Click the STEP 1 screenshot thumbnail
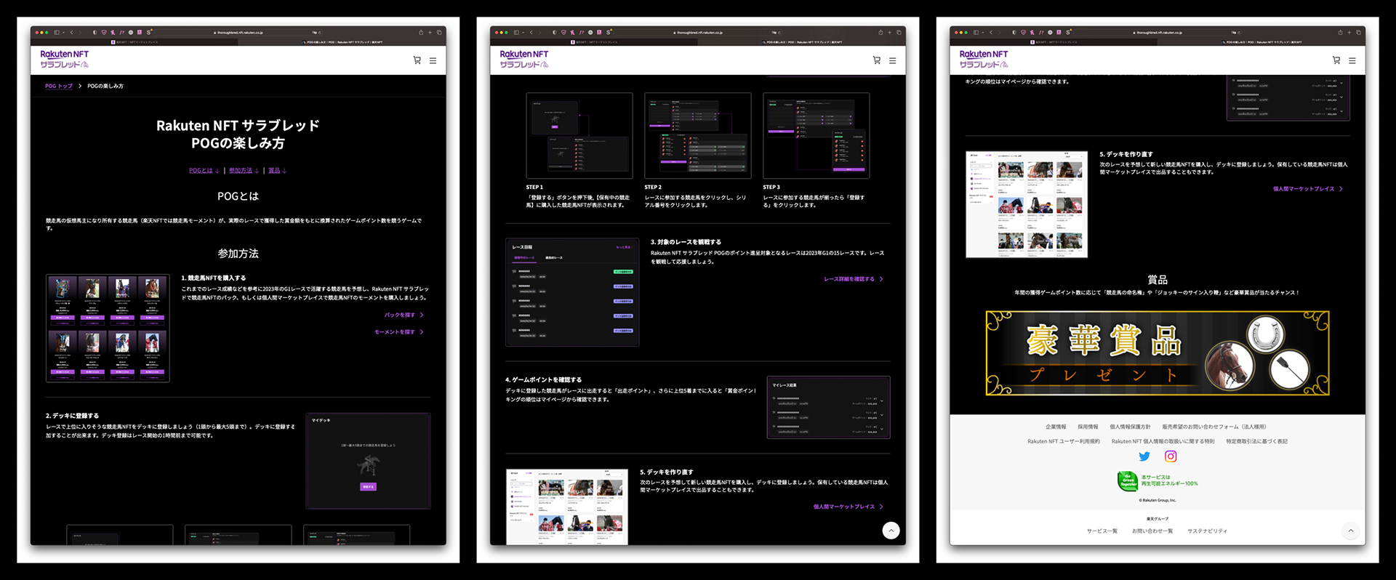Screen dimensions: 1396x580 click(579, 136)
